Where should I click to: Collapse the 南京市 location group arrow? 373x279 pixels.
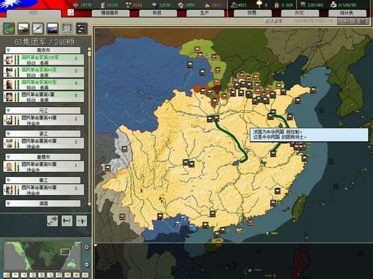pos(8,50)
